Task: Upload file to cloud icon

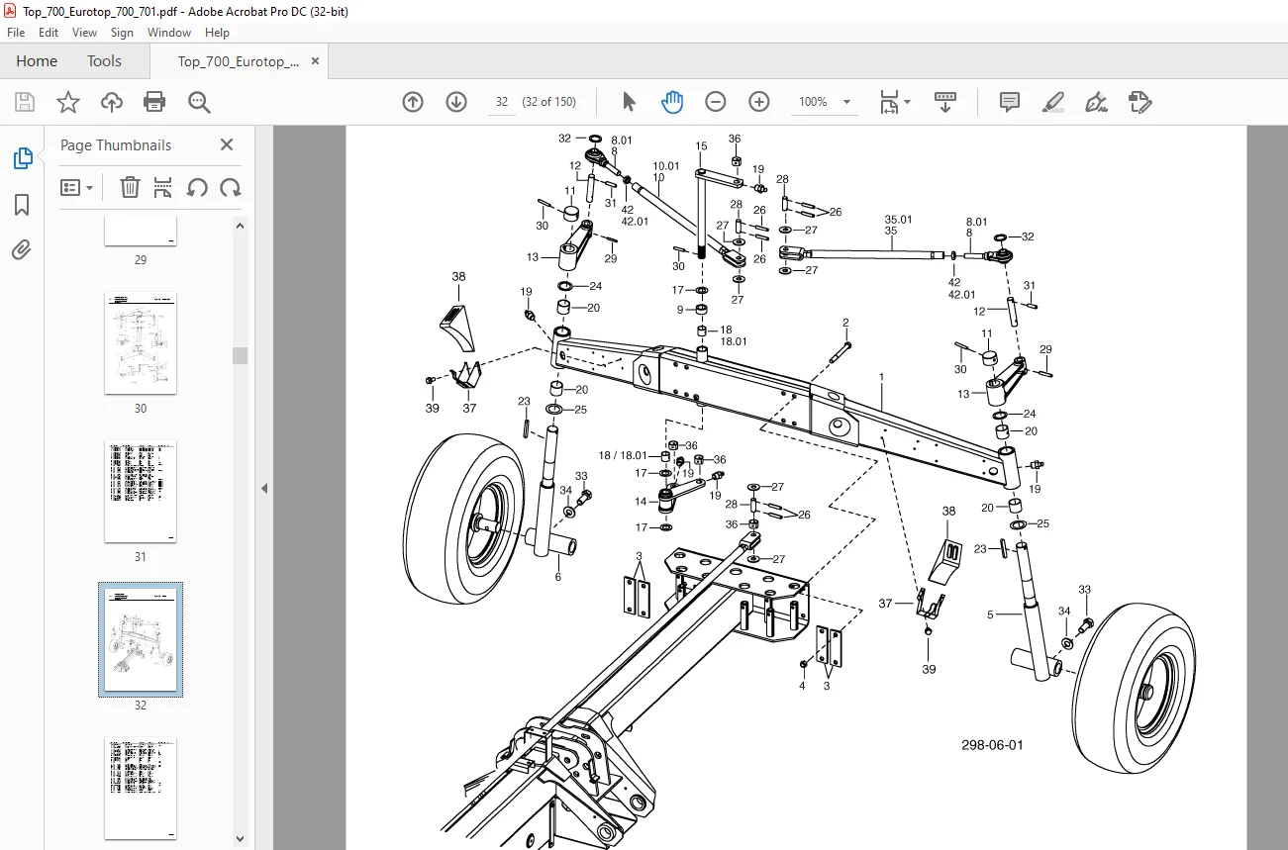Action: (112, 102)
